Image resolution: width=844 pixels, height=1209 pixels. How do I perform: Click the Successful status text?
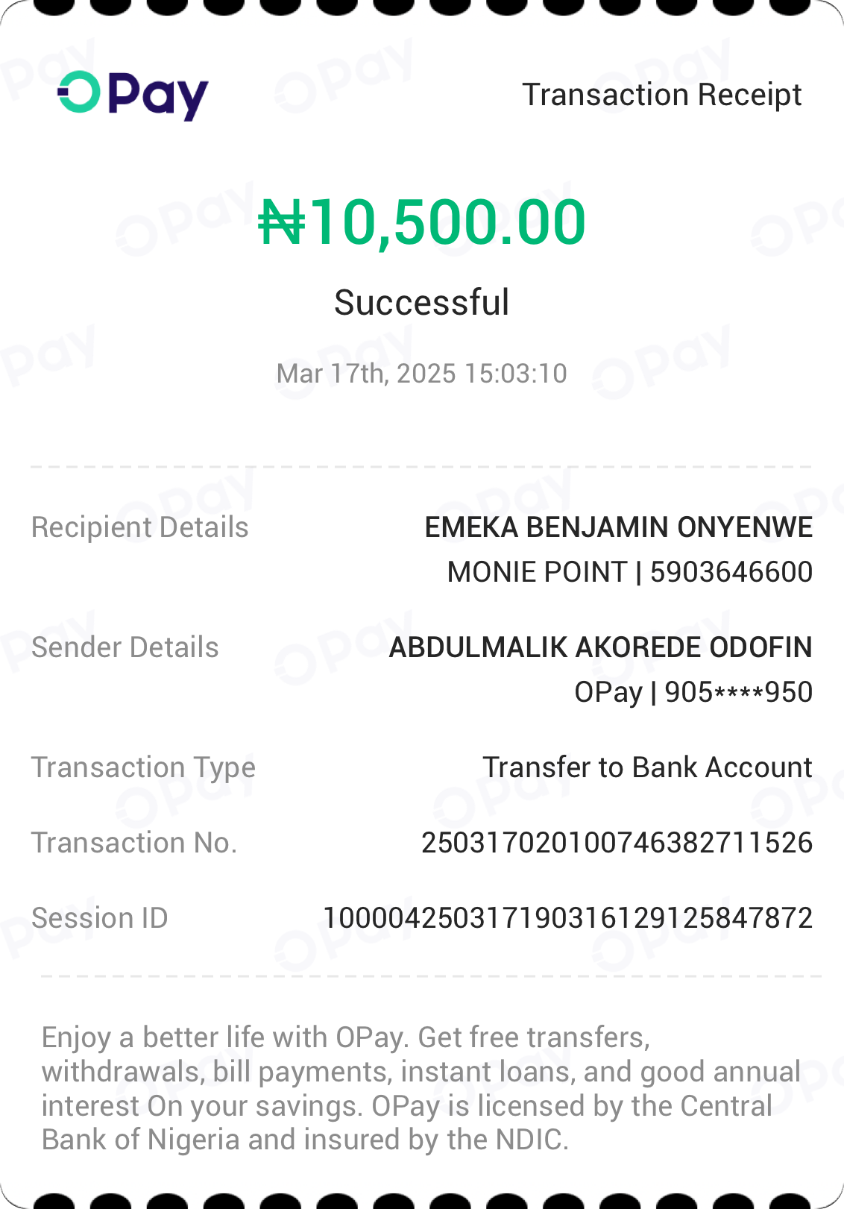tap(422, 303)
